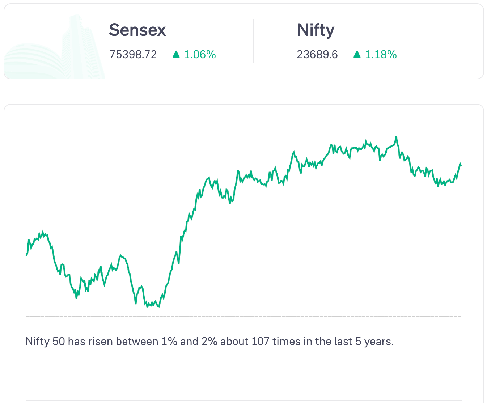Click the dashed baseline under the chart
Screen dimensions: 487x403
point(244,317)
